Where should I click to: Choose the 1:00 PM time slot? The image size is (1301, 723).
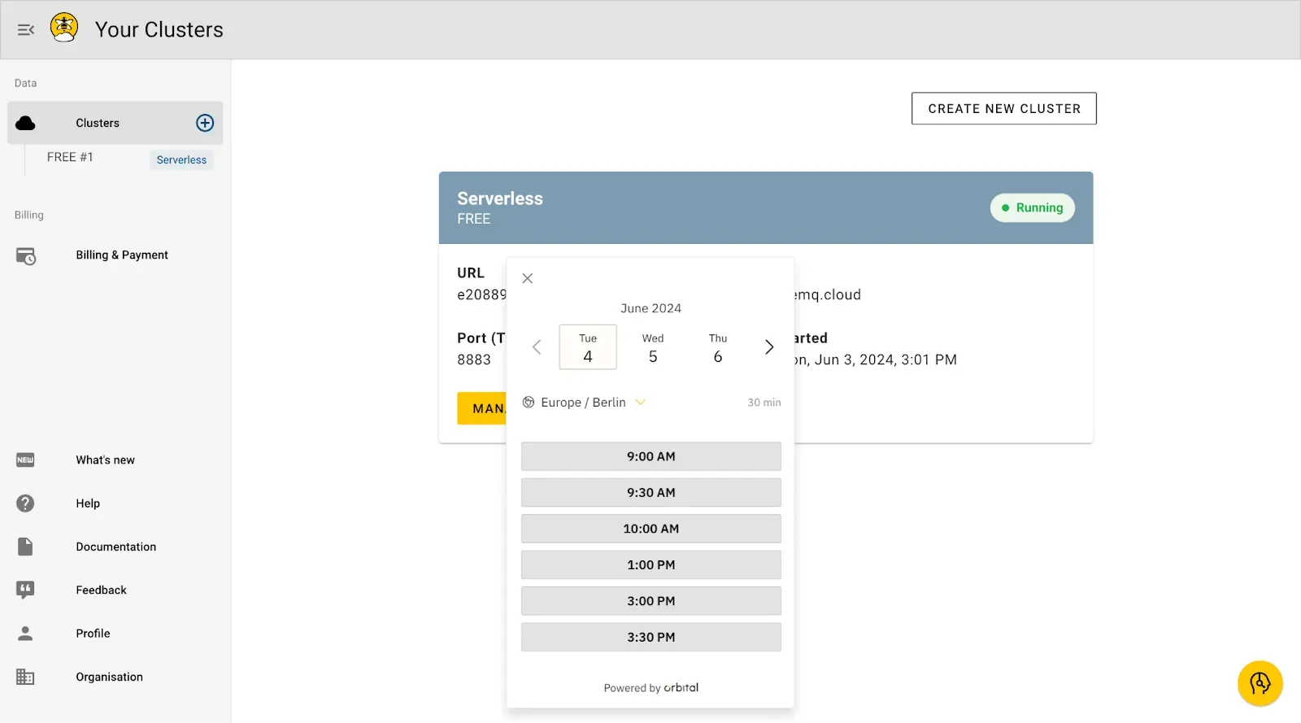(651, 565)
